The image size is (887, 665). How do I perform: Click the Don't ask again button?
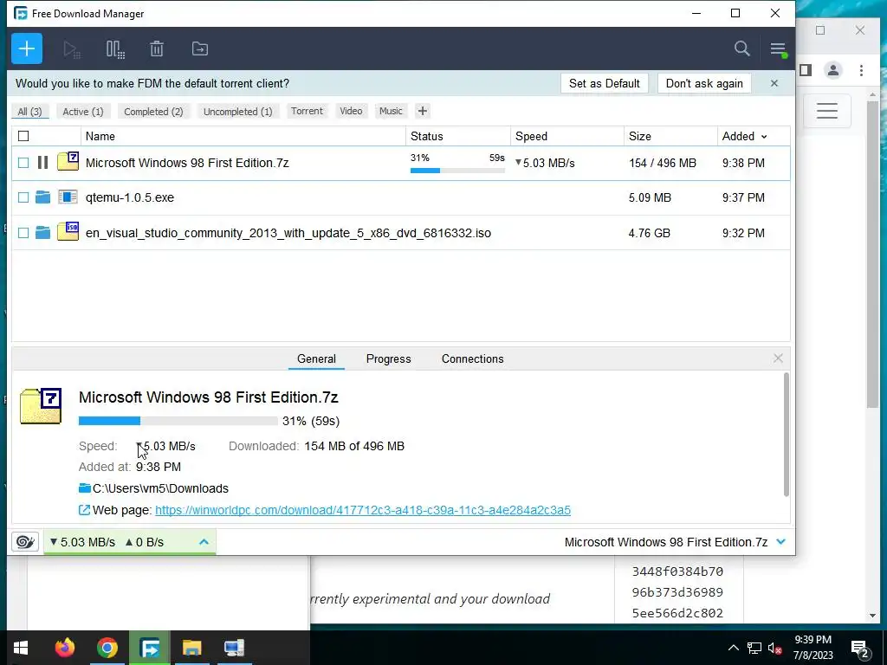point(704,84)
